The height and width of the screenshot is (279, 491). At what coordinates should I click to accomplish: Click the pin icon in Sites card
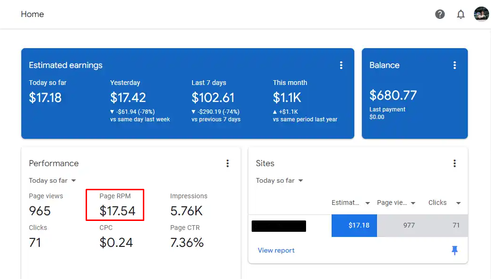pos(455,250)
